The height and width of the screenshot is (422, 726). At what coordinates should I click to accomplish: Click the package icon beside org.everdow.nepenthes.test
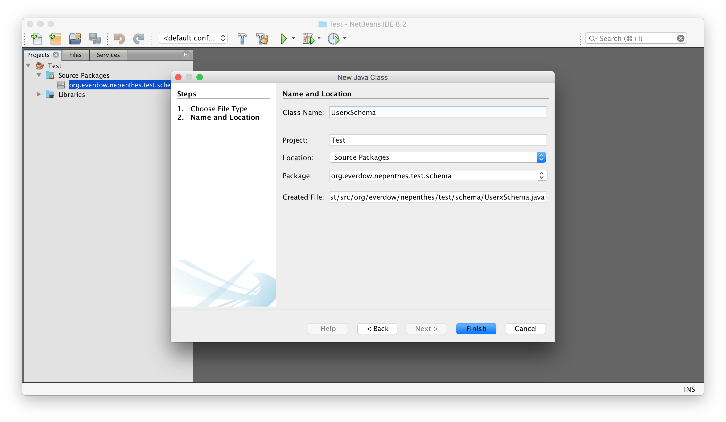61,85
